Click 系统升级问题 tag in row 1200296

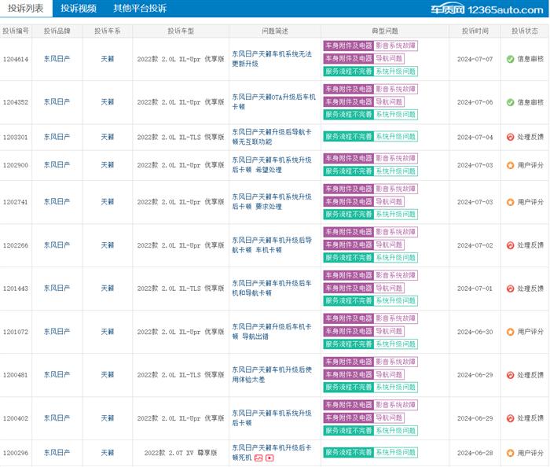coord(396,453)
